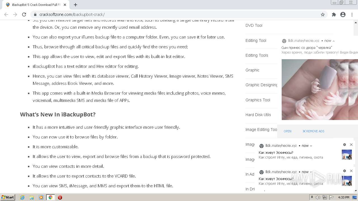Click OPEN on the large notification

pos(288,131)
